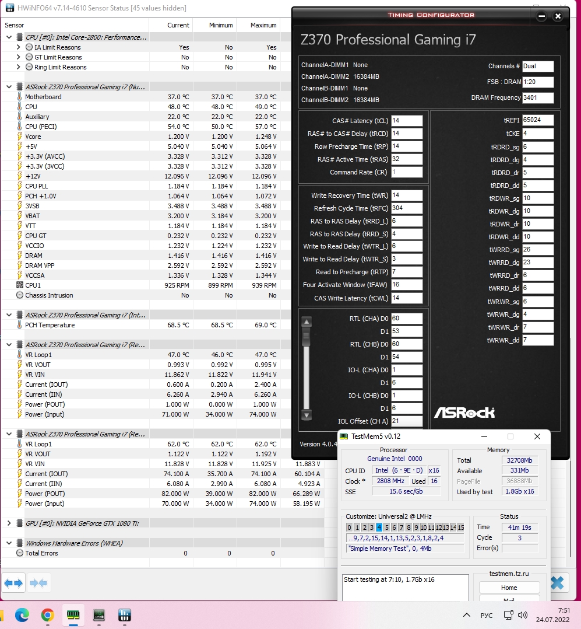The width and height of the screenshot is (581, 629).
Task: Select the green memory chip taskbar icon
Action: [73, 615]
